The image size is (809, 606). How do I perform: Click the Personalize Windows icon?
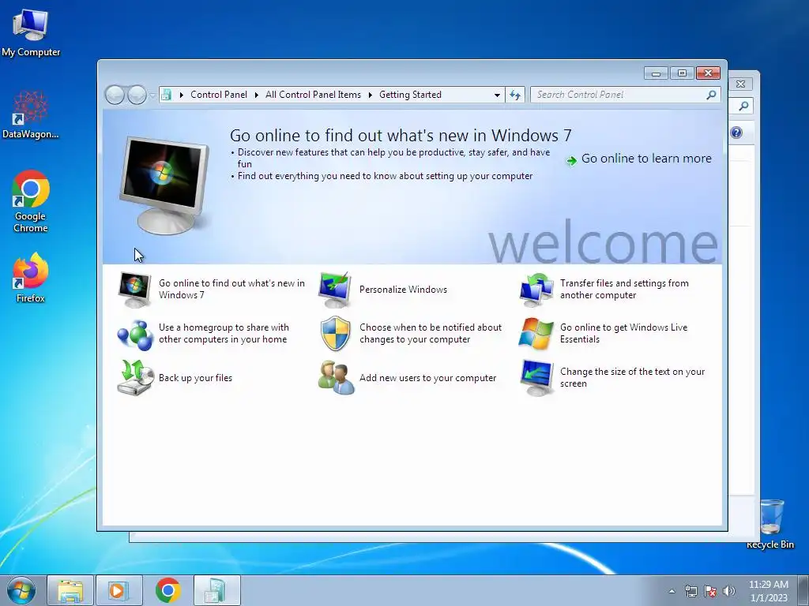[335, 290]
